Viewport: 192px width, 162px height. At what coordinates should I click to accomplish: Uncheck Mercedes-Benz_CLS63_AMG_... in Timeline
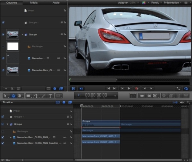coord(3,137)
